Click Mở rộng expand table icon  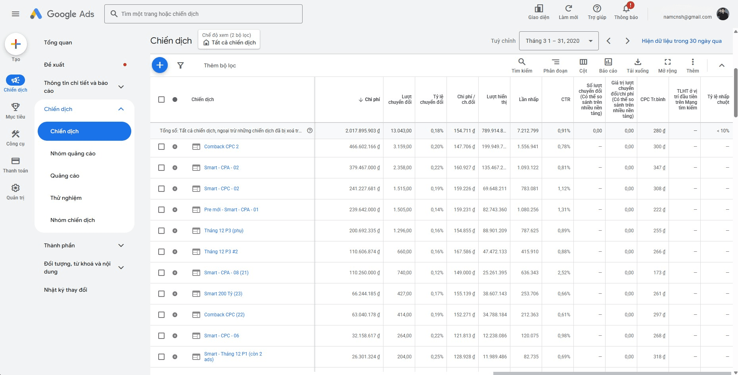point(667,65)
